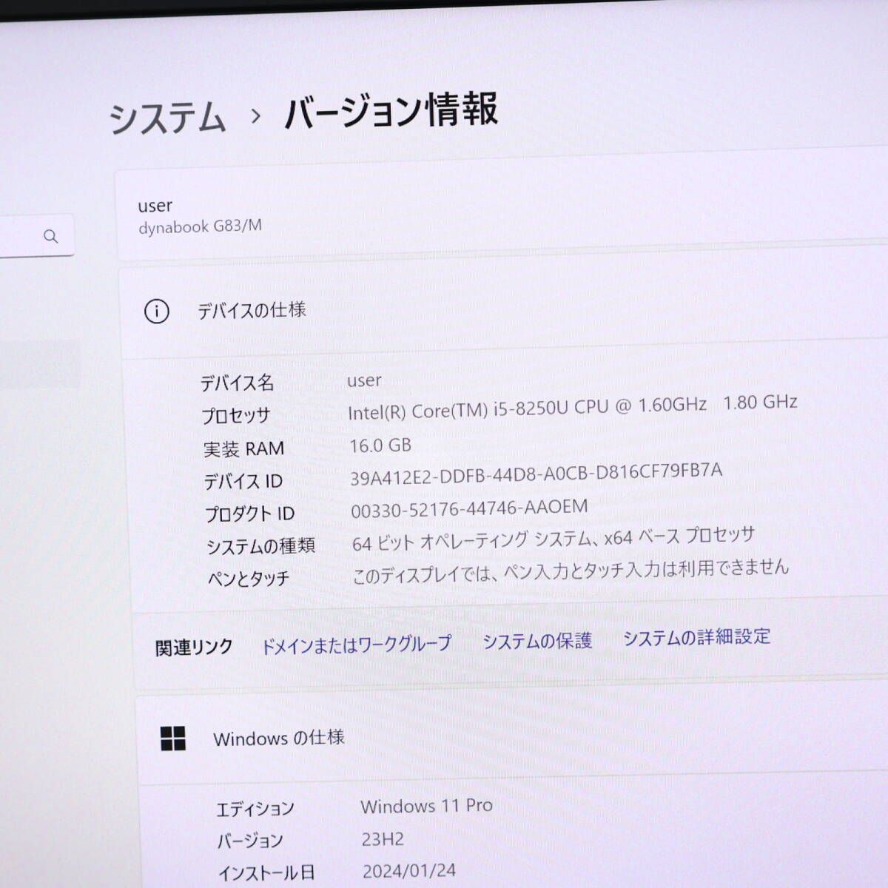Click the user heading above dynabook G83/M

[155, 206]
